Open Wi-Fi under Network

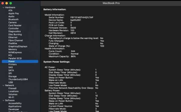[x=11, y=97]
